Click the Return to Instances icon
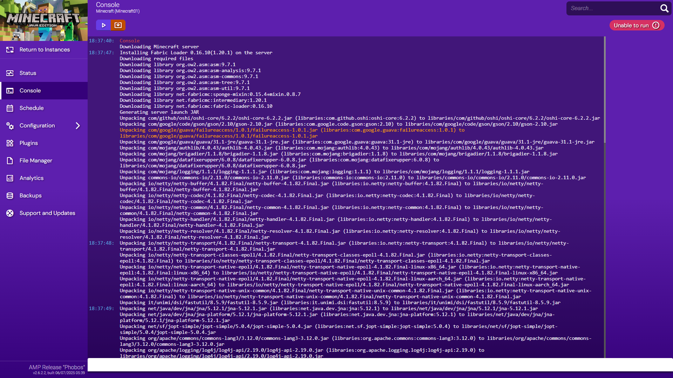Screen dimensions: 673x378 click(10, 50)
